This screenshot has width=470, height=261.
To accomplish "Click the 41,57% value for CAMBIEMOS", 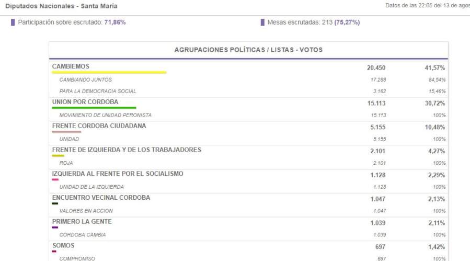I will click(x=435, y=67).
